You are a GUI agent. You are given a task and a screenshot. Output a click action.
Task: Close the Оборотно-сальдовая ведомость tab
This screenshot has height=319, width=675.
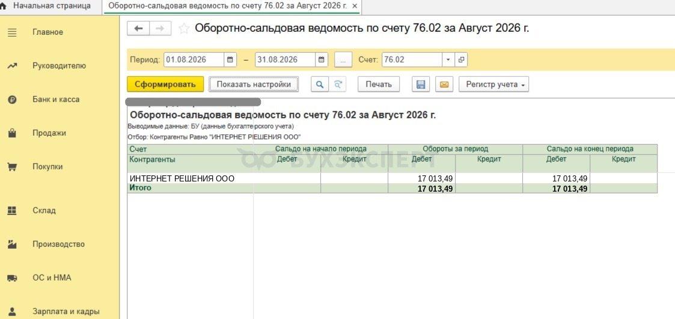click(x=354, y=7)
